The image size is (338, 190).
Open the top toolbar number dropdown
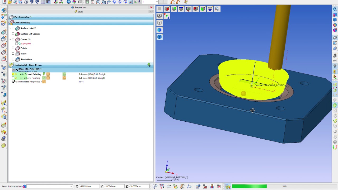click(x=157, y=2)
